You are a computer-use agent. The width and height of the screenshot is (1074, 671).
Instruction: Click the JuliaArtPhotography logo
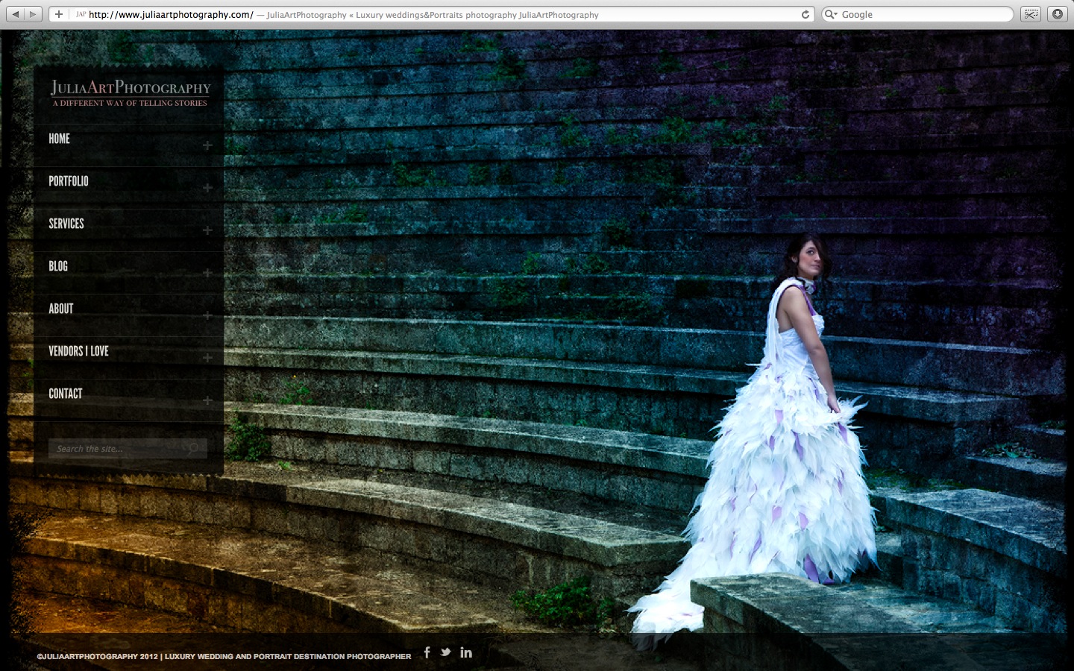tap(131, 93)
